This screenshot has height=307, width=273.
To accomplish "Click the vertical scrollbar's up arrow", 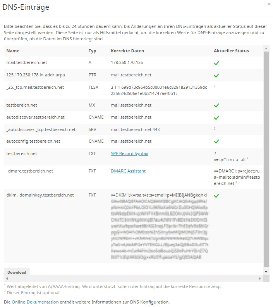I will coord(266,48).
